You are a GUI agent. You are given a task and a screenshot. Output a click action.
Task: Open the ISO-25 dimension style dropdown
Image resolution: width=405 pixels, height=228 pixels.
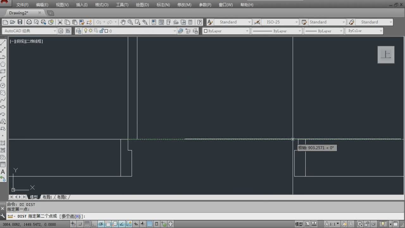(296, 22)
